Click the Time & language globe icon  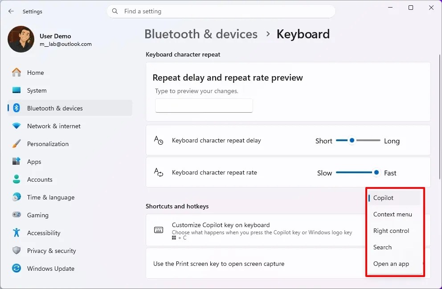(16, 197)
